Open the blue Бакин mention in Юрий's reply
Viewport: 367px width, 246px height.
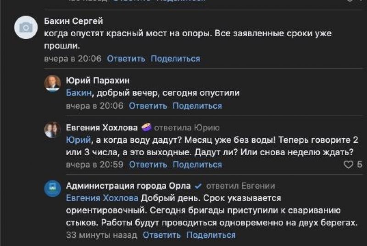tap(78, 93)
